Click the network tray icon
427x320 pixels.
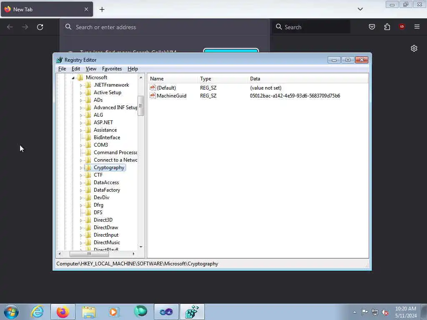pyautogui.click(x=375, y=312)
